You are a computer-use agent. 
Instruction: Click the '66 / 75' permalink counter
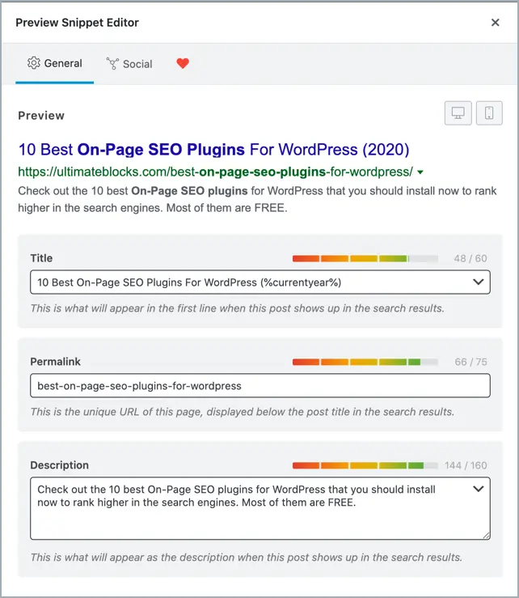click(x=470, y=362)
